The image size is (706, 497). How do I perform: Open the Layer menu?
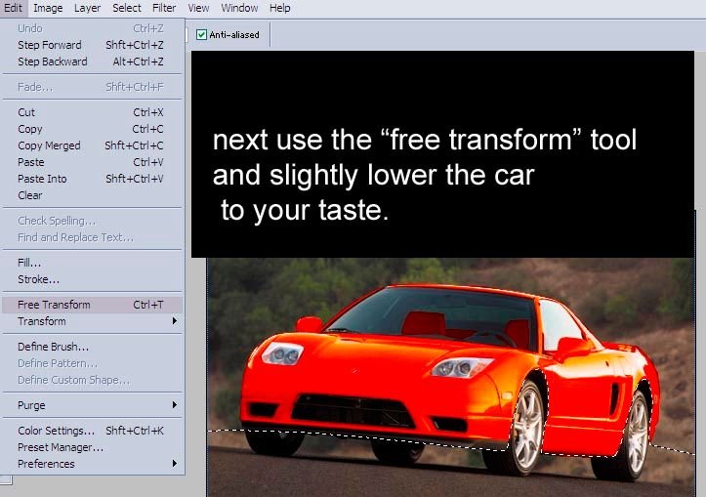tap(87, 8)
